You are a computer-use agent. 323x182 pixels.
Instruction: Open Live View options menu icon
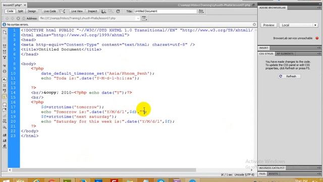pyautogui.click(x=144, y=18)
